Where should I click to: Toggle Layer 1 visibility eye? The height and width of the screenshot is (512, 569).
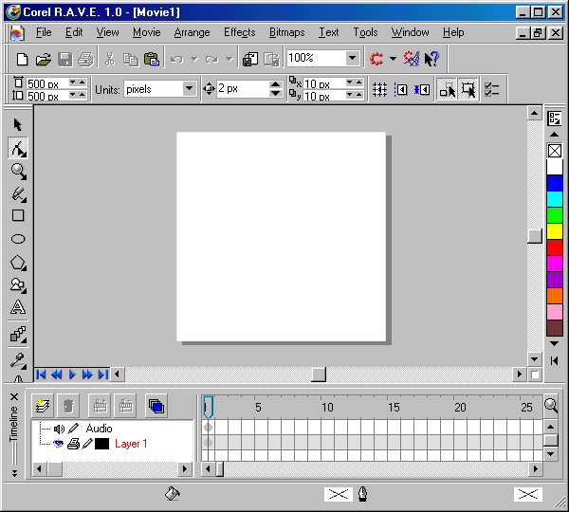[58, 444]
